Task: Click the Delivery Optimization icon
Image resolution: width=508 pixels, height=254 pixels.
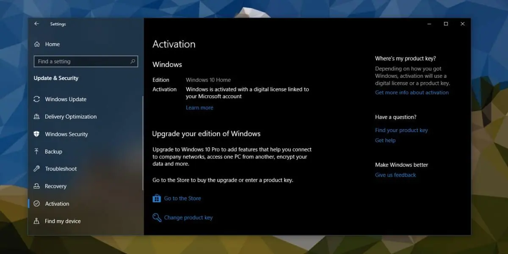Action: point(36,117)
